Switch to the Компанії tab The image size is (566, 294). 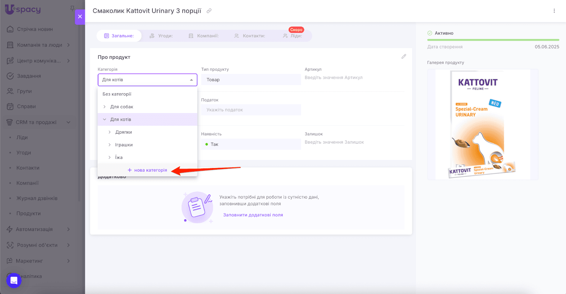203,36
